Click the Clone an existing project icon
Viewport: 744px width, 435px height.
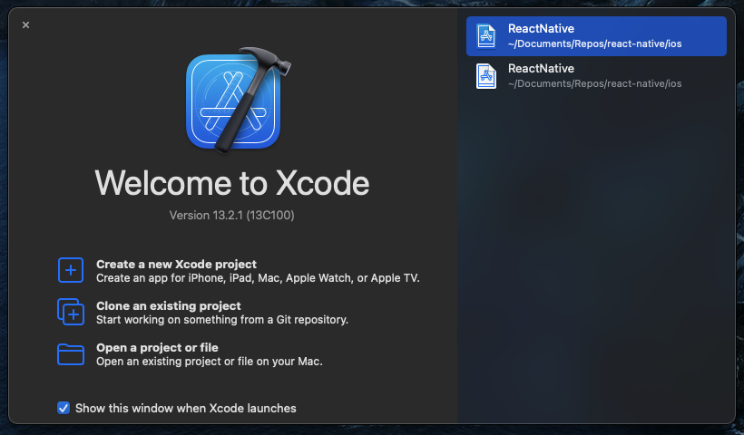click(71, 312)
